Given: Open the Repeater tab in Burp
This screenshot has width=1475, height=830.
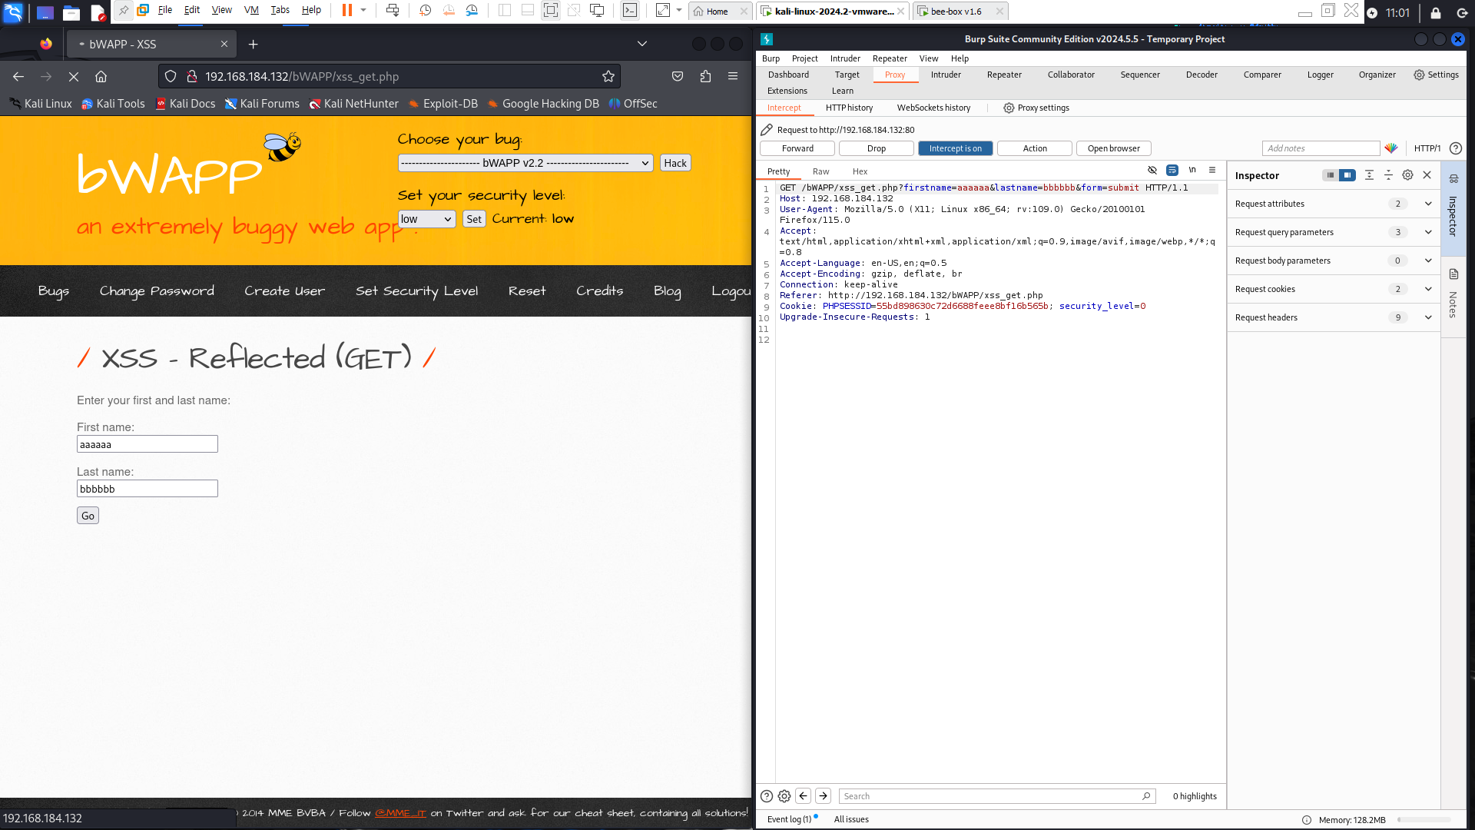Looking at the screenshot, I should point(1003,75).
